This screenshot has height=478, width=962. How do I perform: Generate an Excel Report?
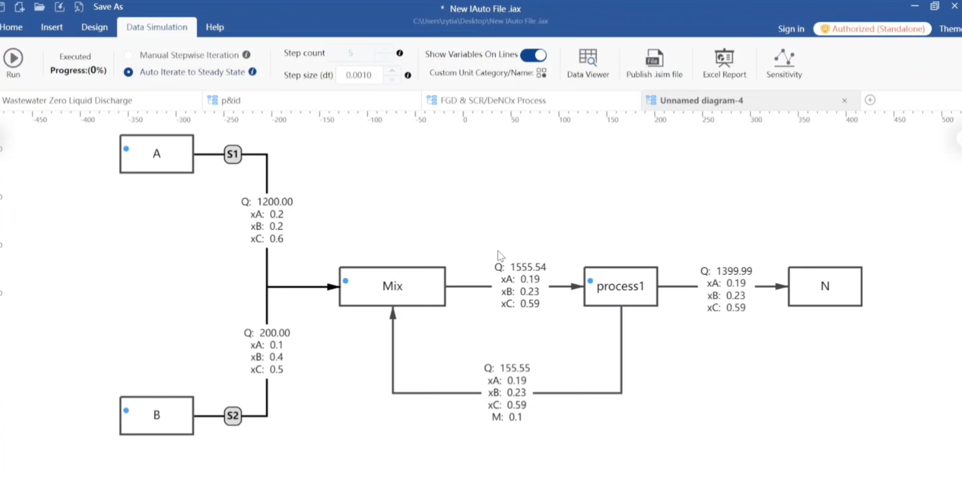pyautogui.click(x=724, y=63)
